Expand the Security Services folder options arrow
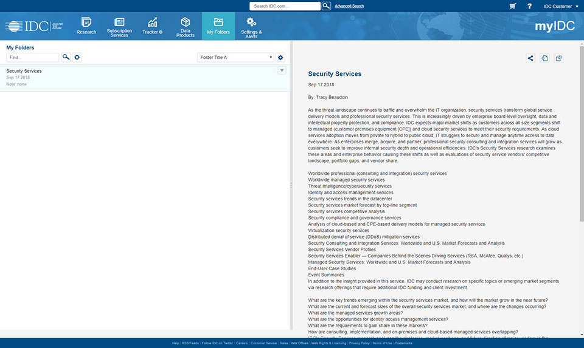Viewport: 584px width, 348px height. [x=282, y=70]
